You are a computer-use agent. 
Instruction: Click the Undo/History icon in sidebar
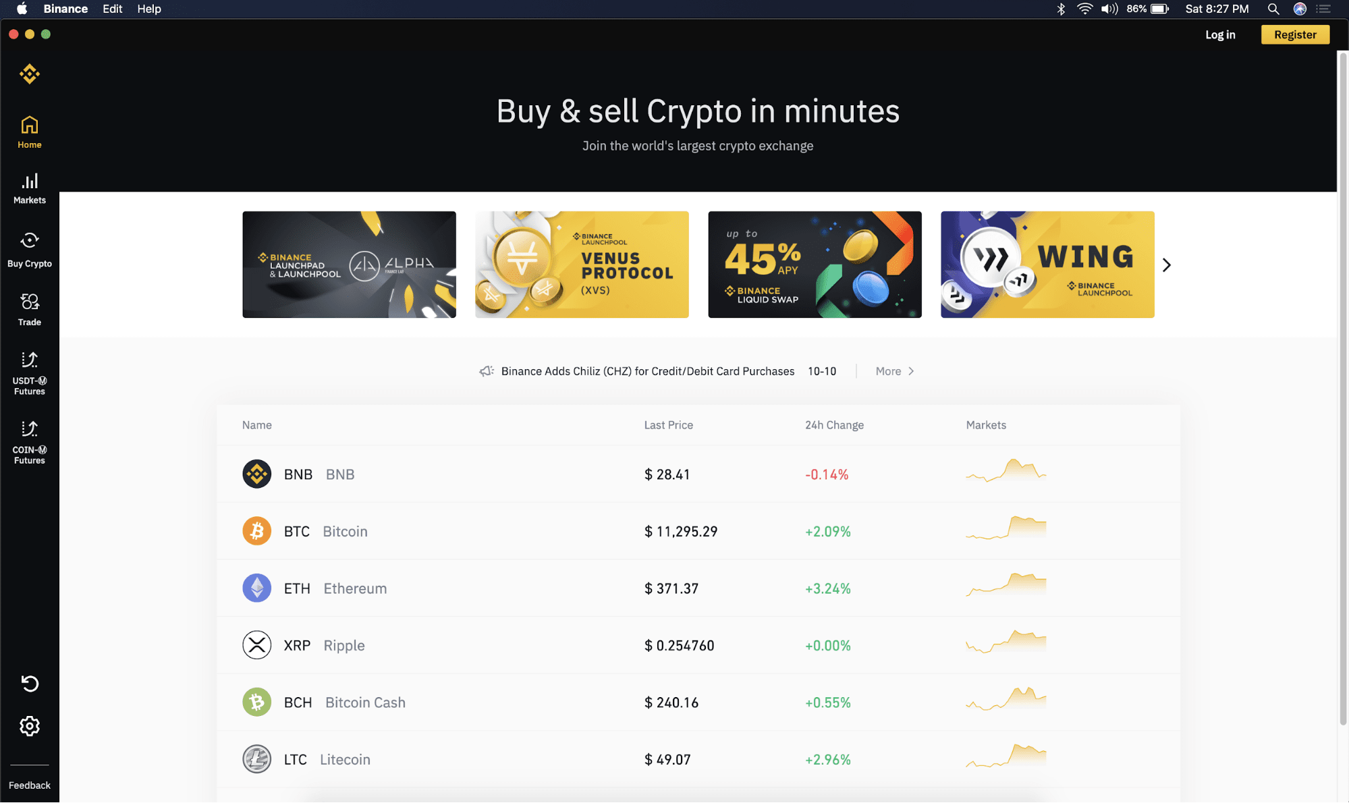coord(30,684)
